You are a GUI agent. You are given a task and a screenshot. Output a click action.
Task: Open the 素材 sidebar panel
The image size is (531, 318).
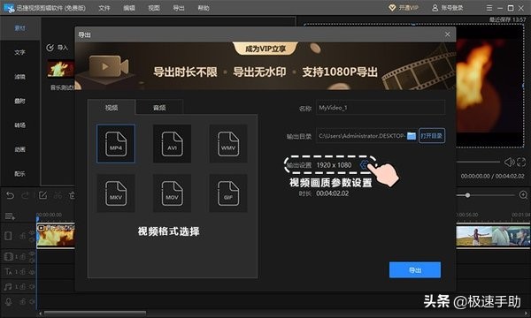20,28
